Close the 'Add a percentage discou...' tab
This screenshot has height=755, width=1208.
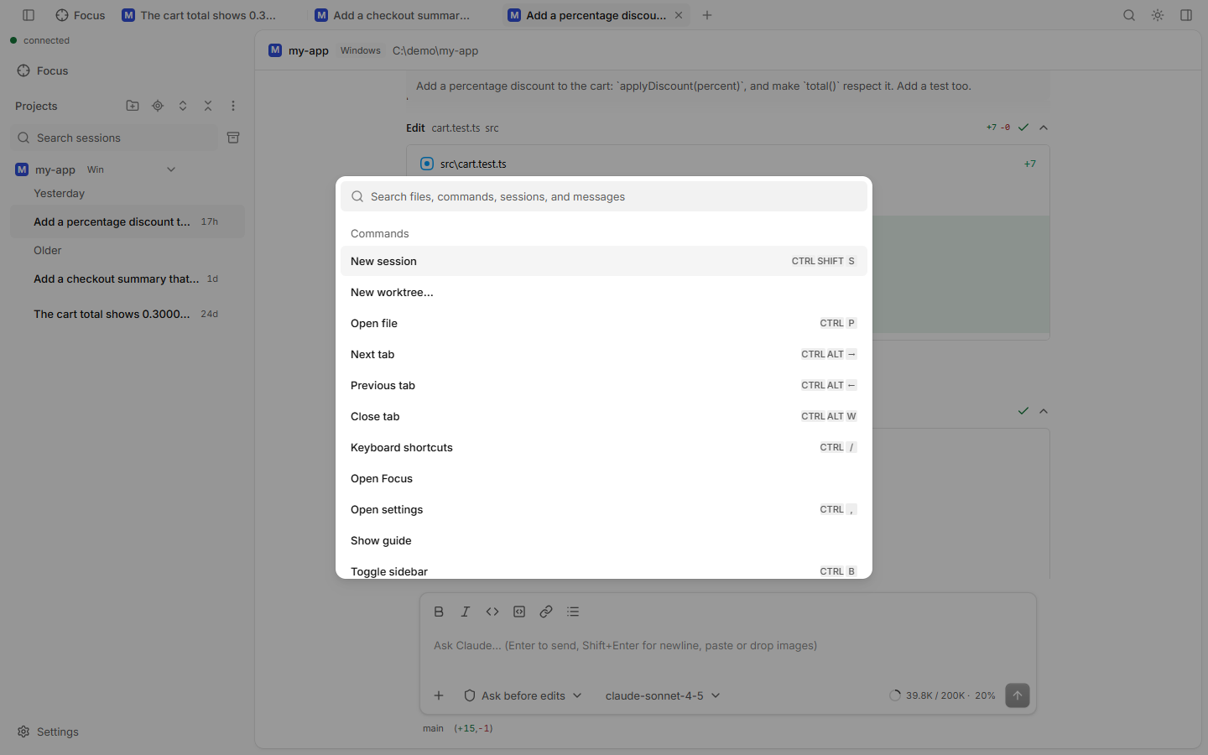pyautogui.click(x=679, y=15)
